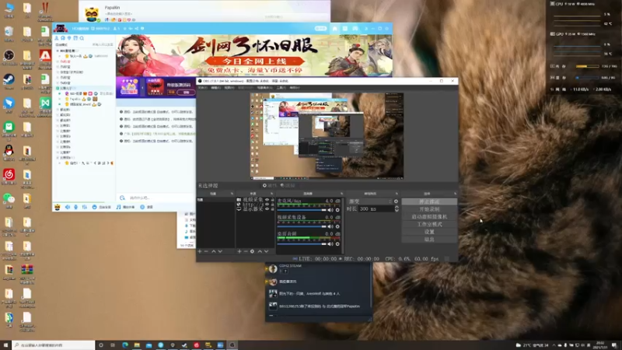
Task: Open transition properties gear next to 渐变
Action: [x=396, y=201]
